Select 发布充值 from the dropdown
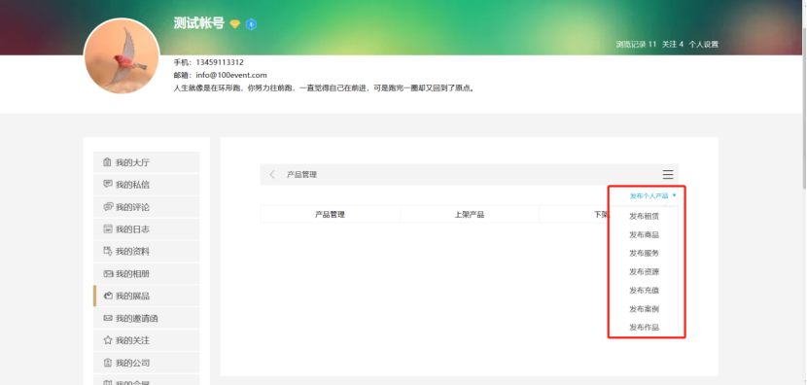This screenshot has width=807, height=385. coord(644,291)
